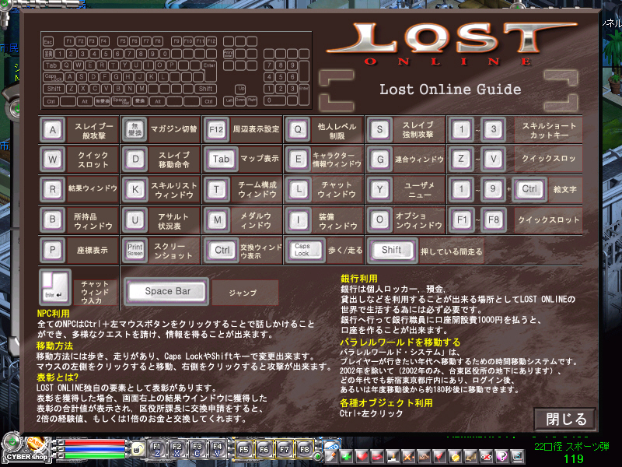Viewport: 622px width, 467px height.
Task: Select the F4 V quick slot
Action: (218, 450)
